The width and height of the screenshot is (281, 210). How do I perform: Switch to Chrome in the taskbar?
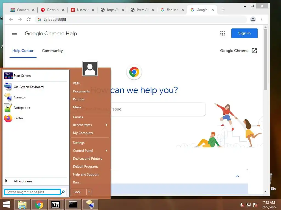tap(39, 205)
